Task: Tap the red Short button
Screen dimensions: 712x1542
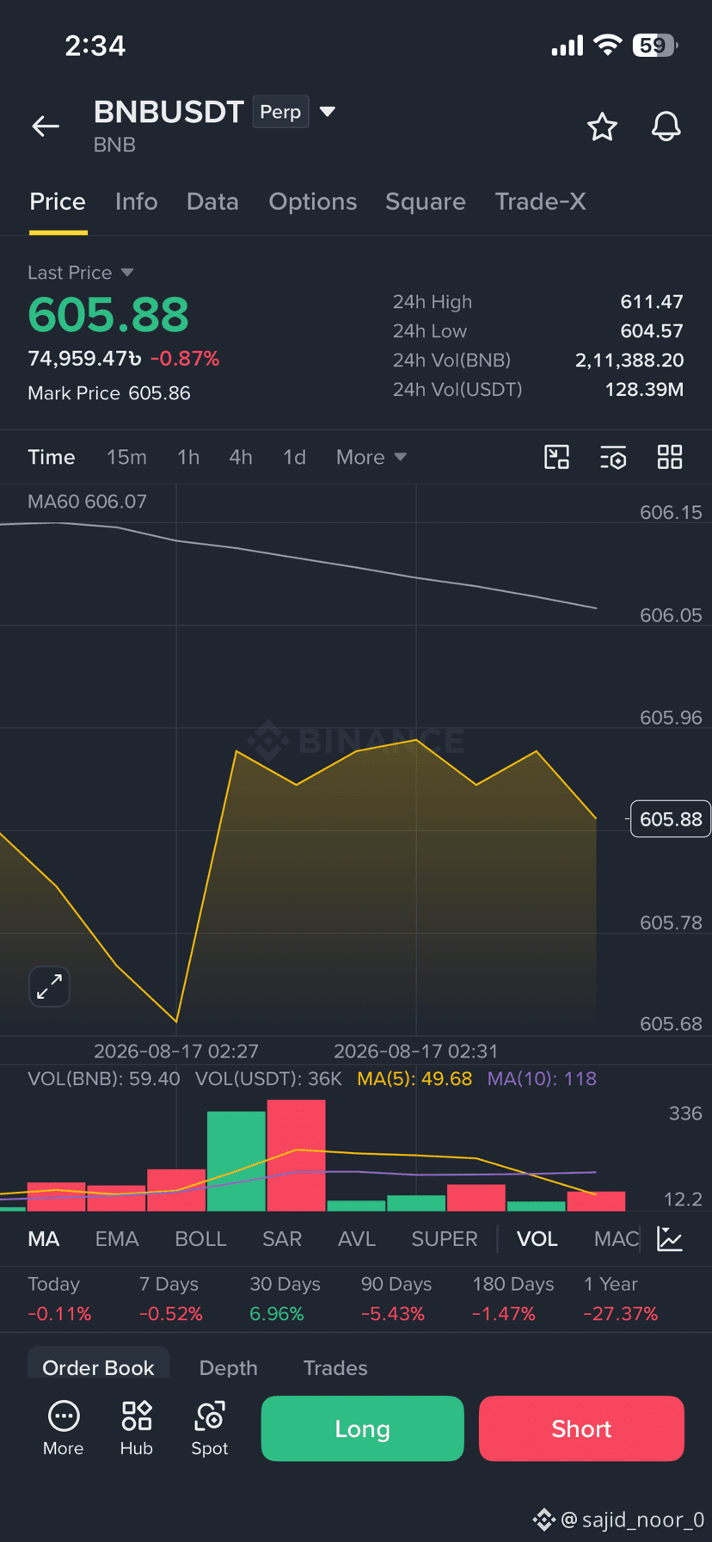Action: tap(581, 1428)
